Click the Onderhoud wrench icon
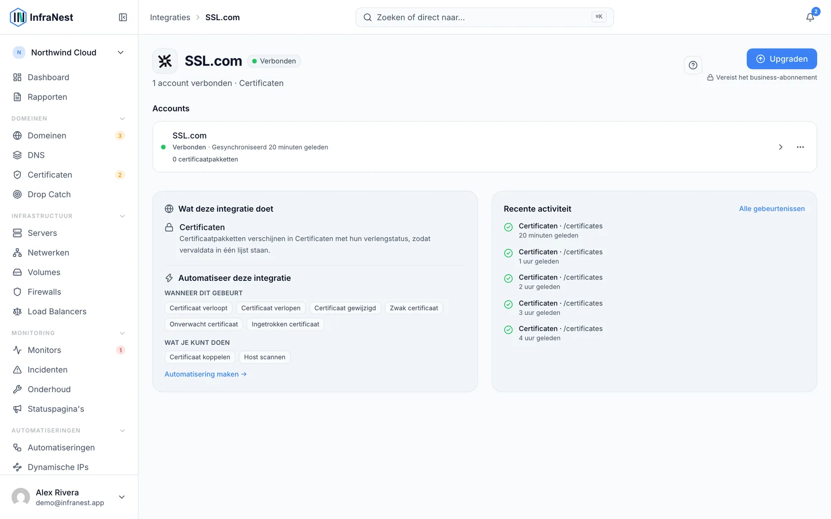 click(17, 389)
